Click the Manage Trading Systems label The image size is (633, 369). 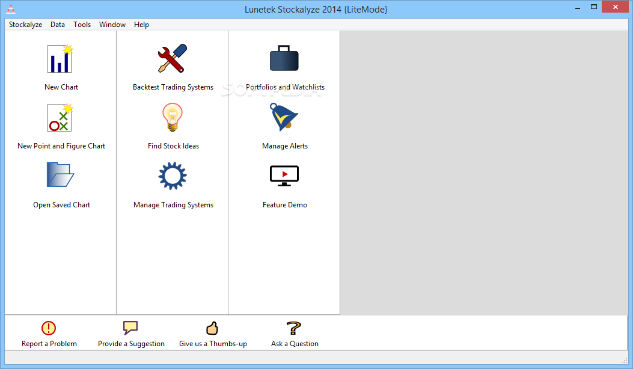click(x=173, y=205)
